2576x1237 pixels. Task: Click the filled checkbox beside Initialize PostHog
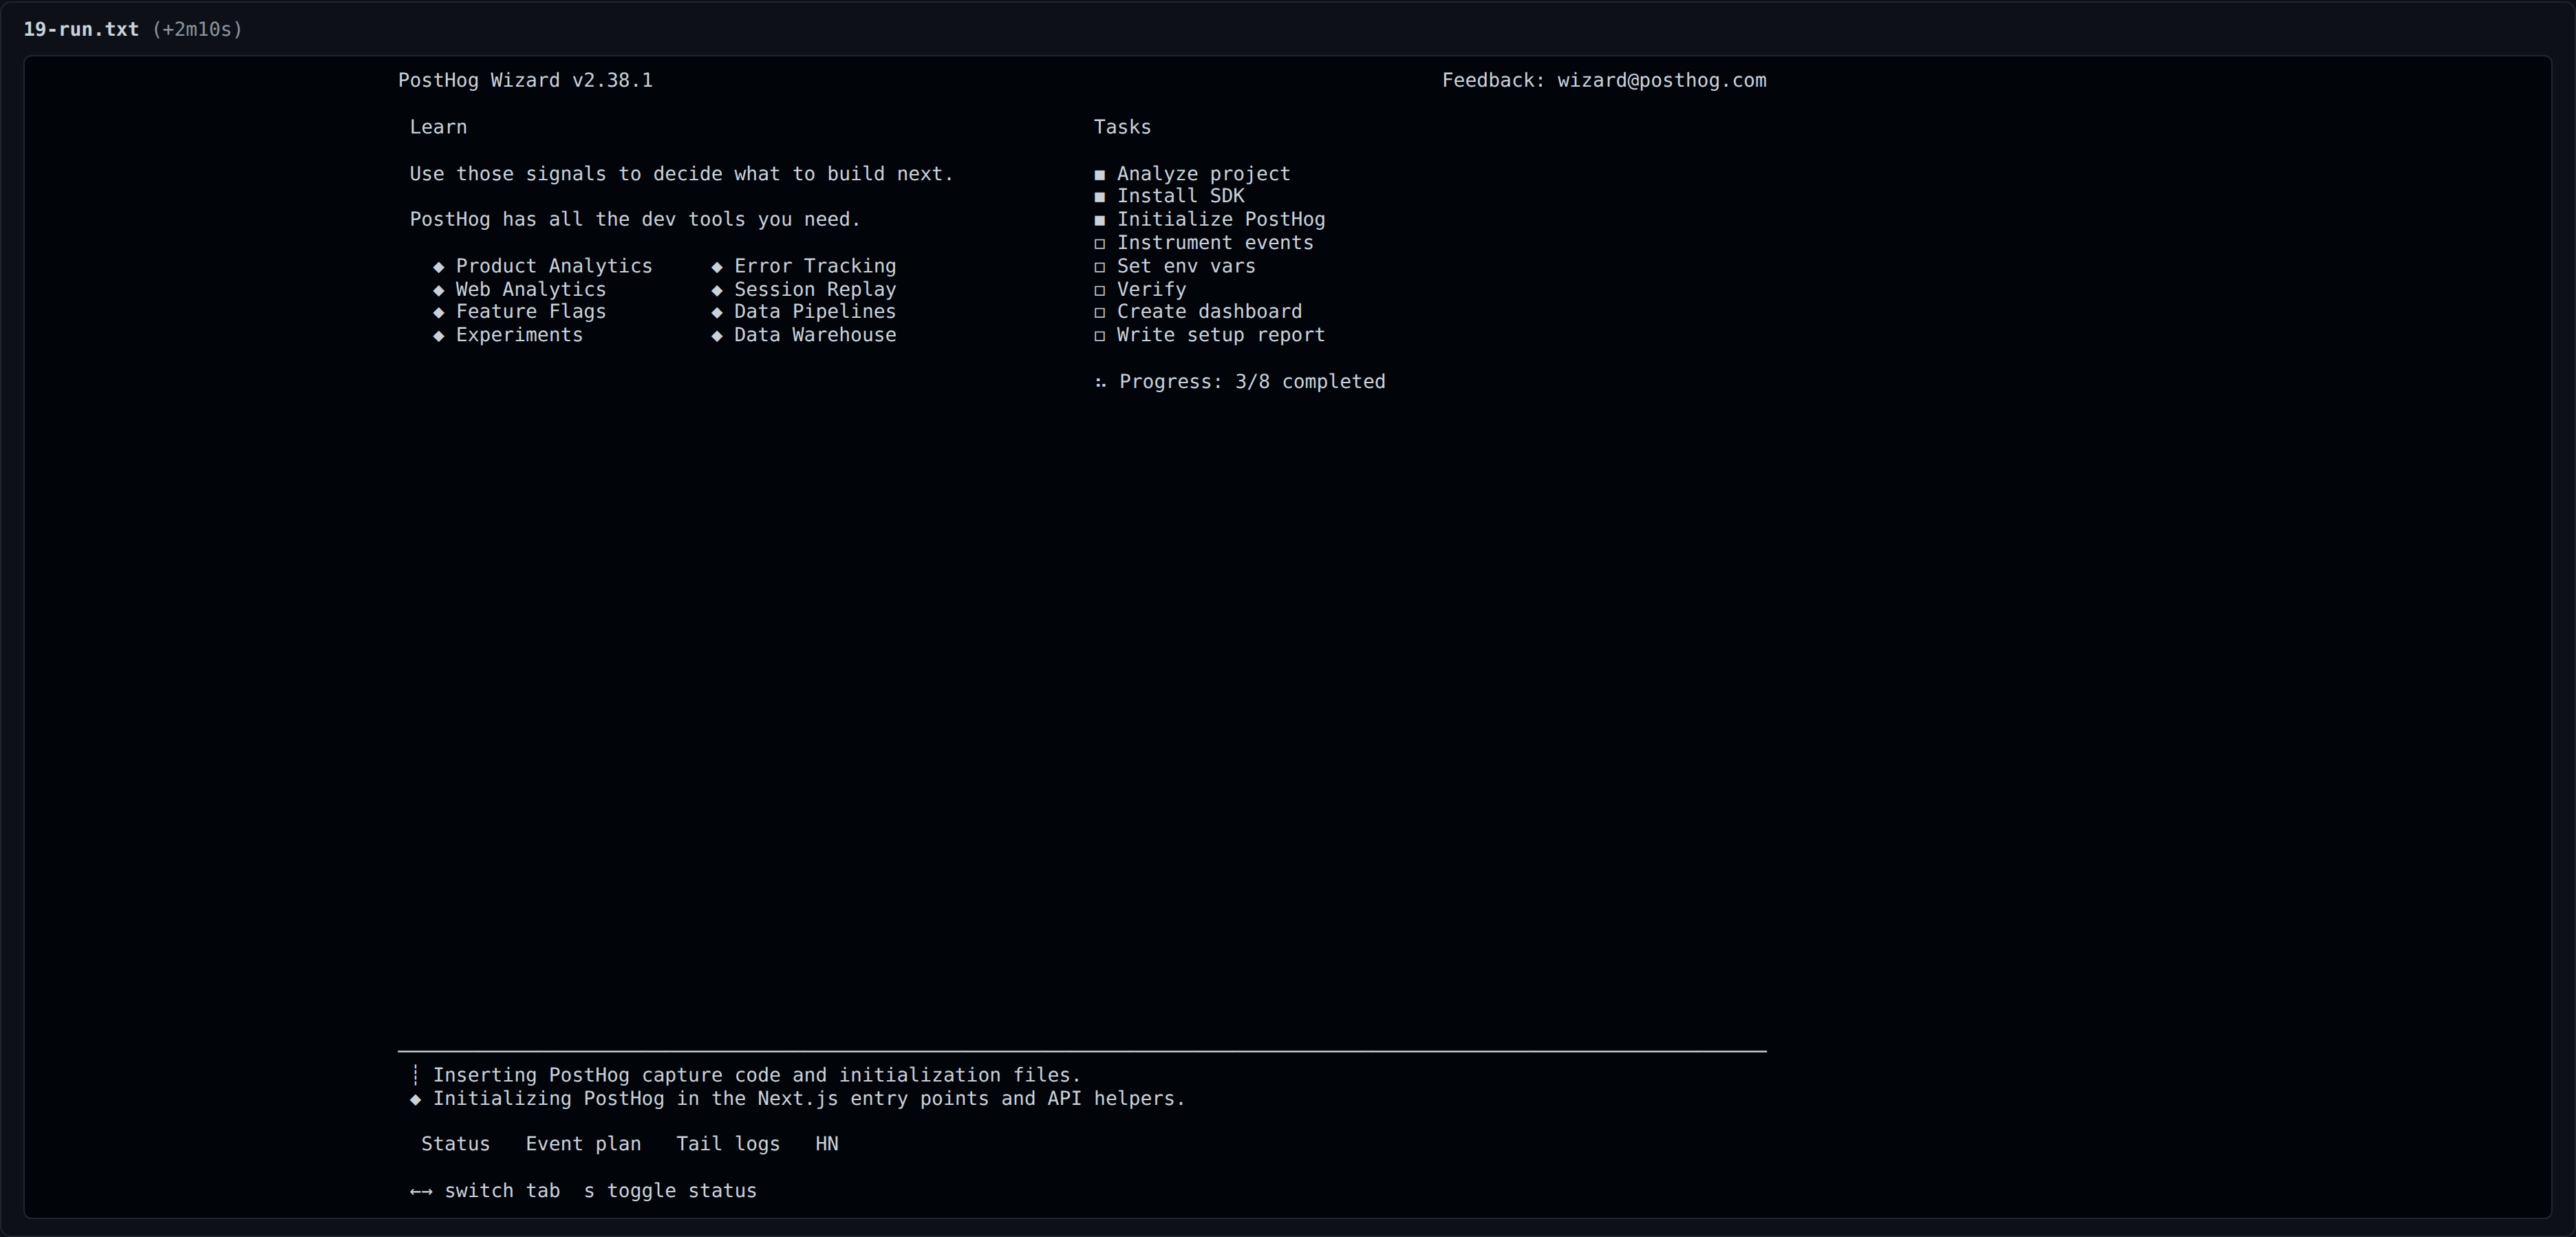pyautogui.click(x=1100, y=220)
